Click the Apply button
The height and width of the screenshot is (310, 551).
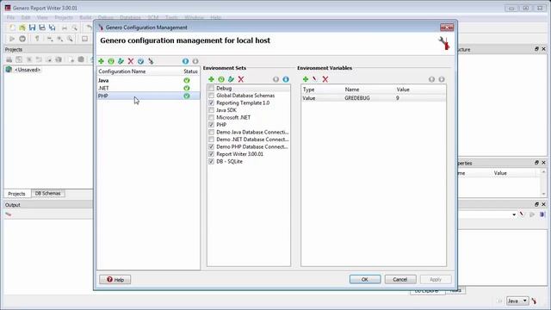click(436, 279)
